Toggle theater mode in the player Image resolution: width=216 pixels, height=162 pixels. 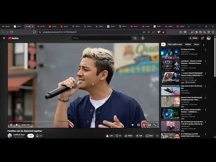pos(149,125)
